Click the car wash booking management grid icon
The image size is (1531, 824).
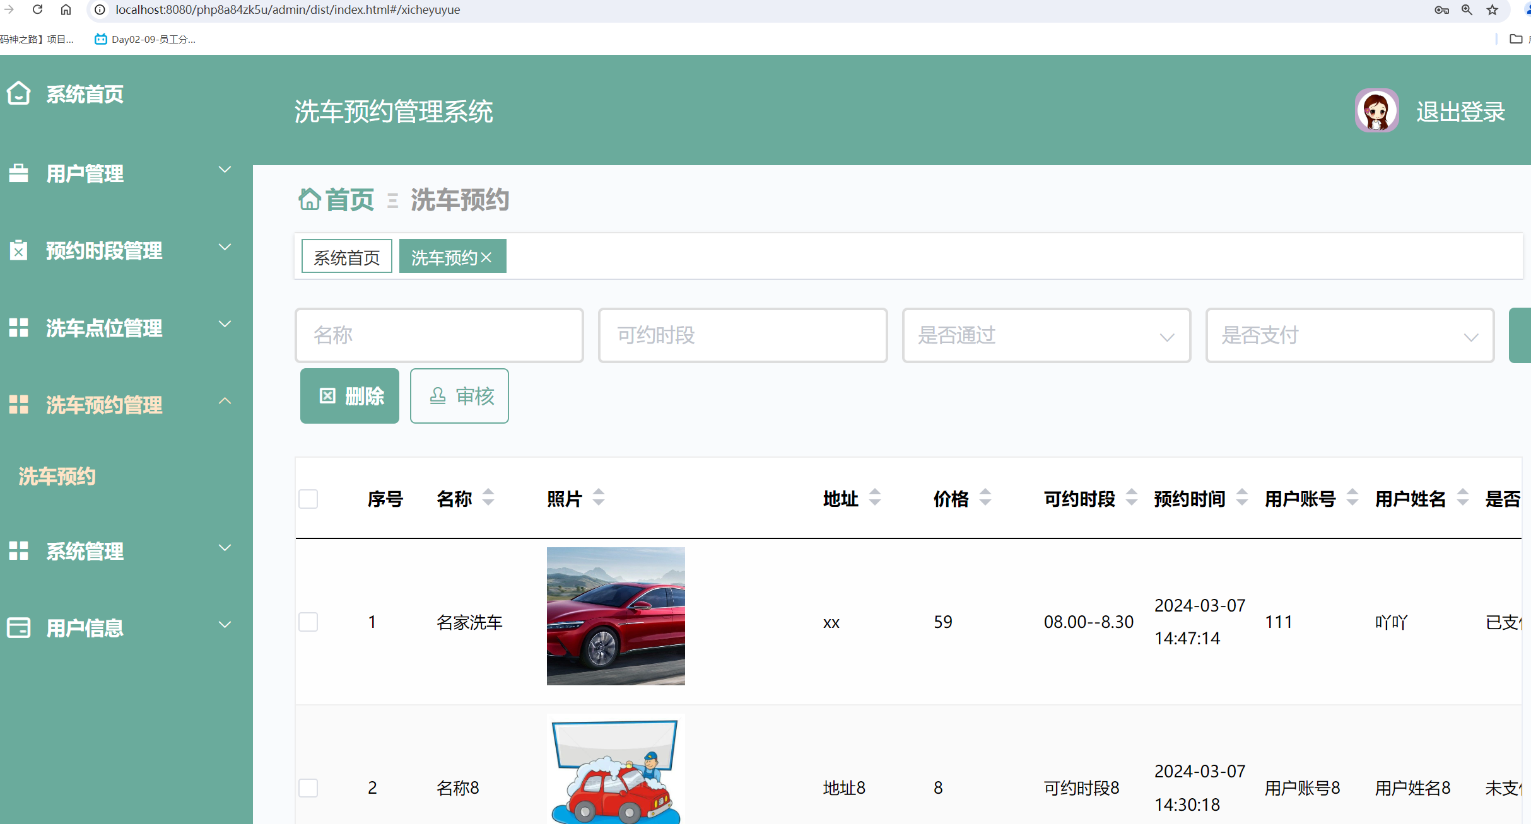(x=18, y=404)
